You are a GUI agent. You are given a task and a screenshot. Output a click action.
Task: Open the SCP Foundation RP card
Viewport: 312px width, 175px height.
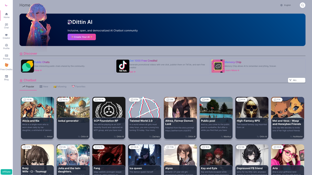pos(109,118)
